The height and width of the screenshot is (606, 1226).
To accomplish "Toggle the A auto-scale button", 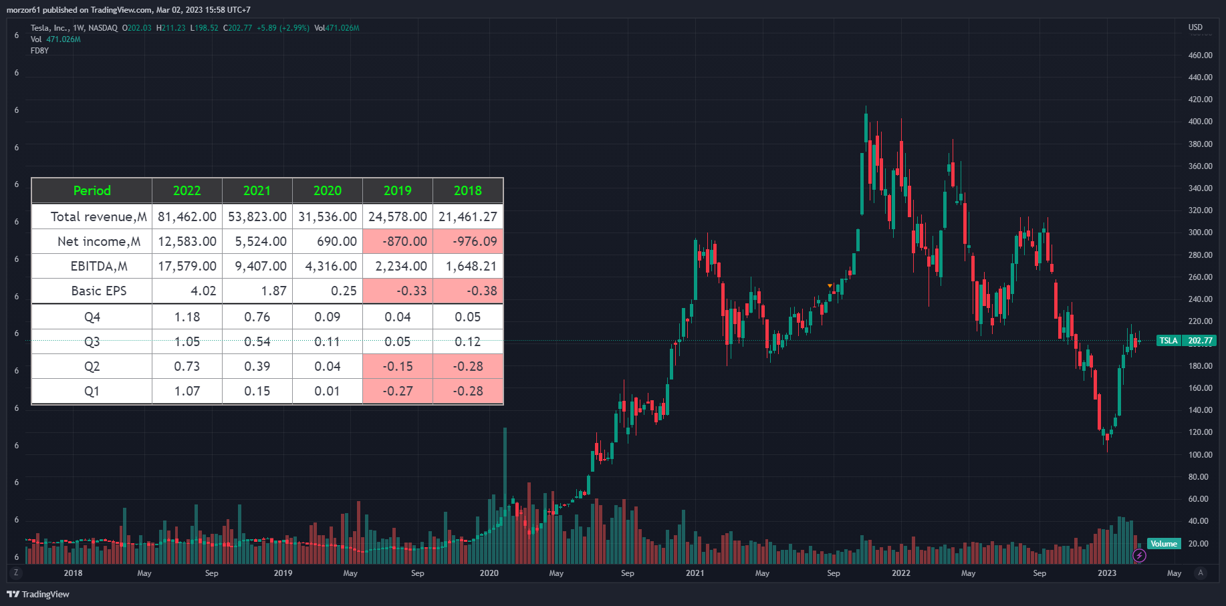I will point(1201,573).
